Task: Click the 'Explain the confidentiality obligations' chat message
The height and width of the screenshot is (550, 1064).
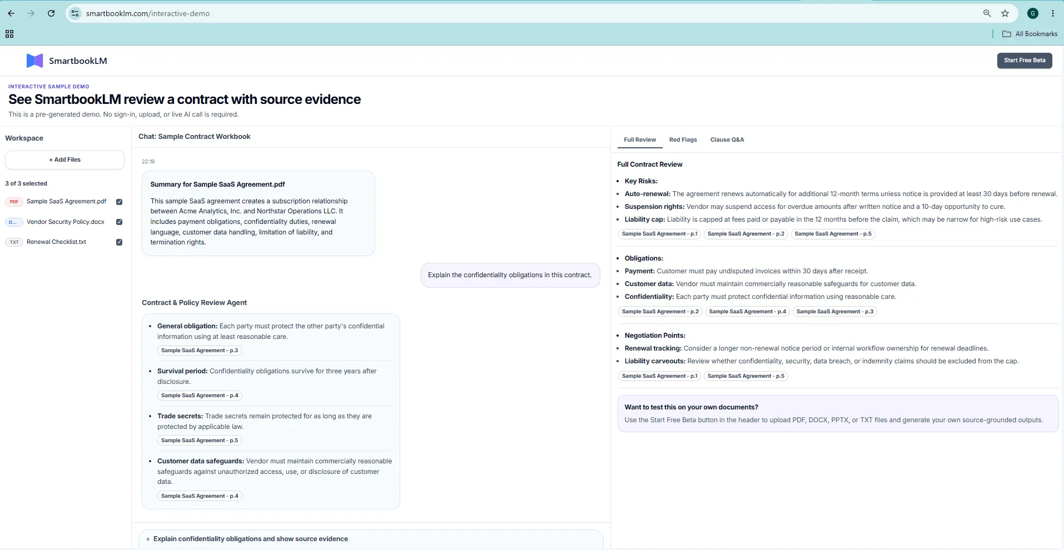Action: tap(510, 275)
